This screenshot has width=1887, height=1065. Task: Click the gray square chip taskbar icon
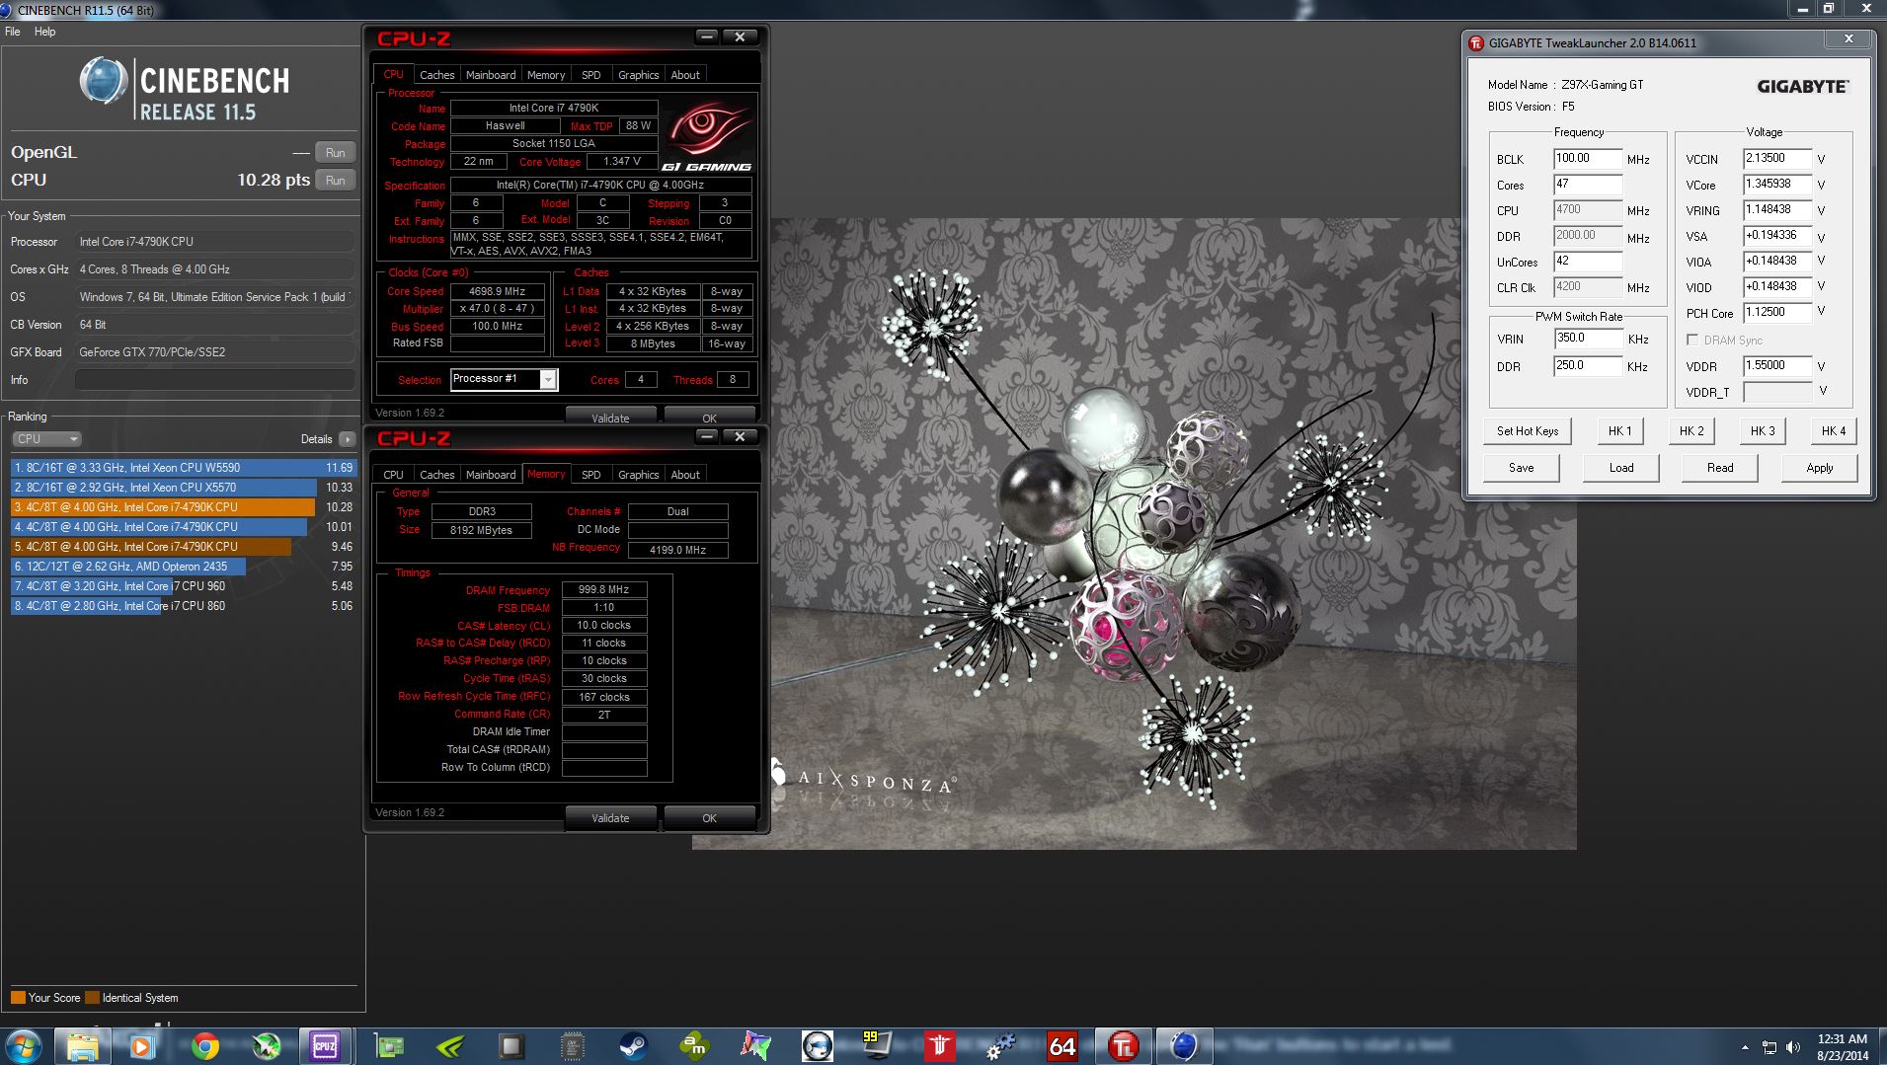511,1046
